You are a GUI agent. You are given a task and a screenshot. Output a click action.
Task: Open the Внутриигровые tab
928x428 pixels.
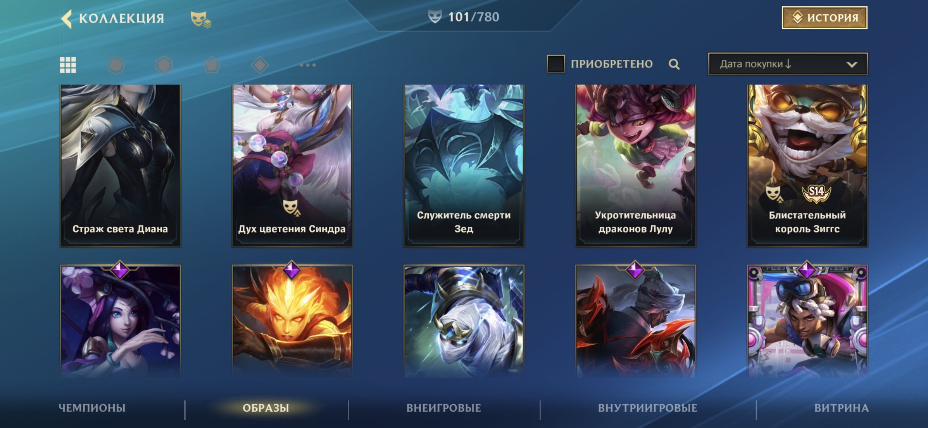point(647,408)
